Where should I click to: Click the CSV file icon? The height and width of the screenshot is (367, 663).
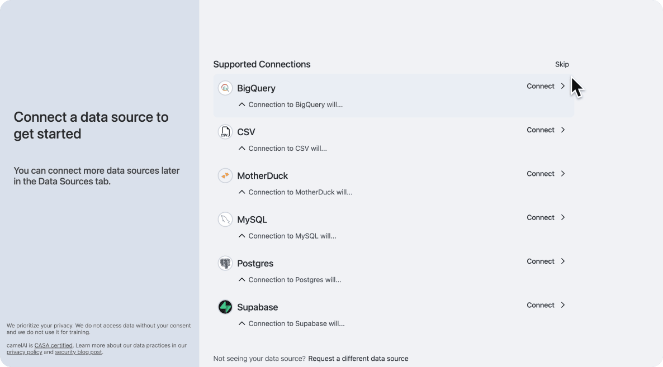click(225, 132)
